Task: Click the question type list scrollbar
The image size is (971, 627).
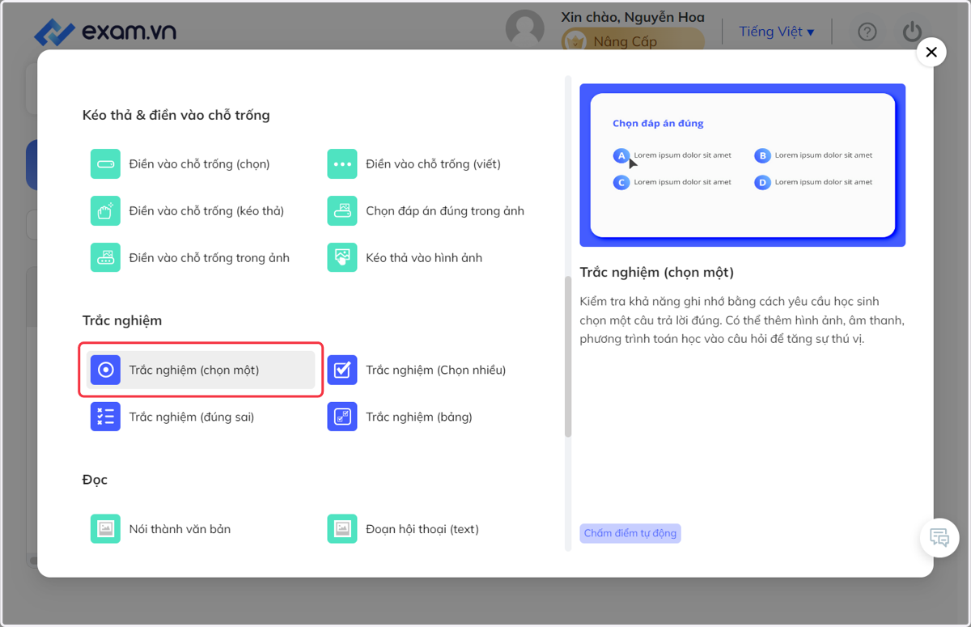Action: tap(568, 357)
